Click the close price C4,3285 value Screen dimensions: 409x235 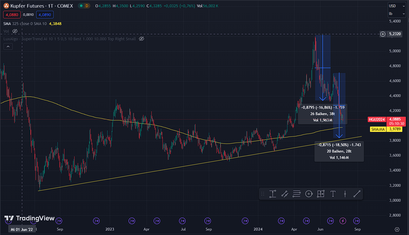(x=155, y=6)
